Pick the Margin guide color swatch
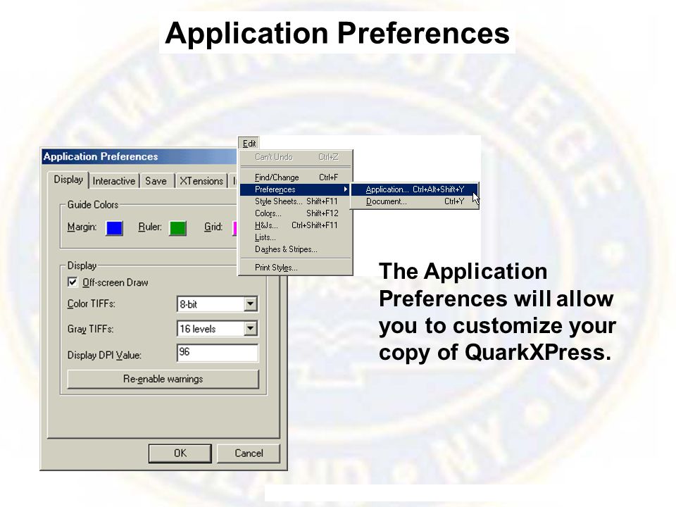Image resolution: width=676 pixels, height=507 pixels. [114, 228]
